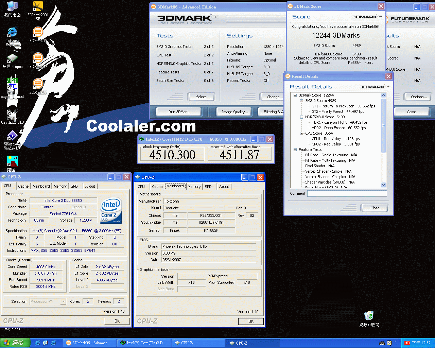
Task: Select CPU1 - Red Valley row
Action: [335, 139]
